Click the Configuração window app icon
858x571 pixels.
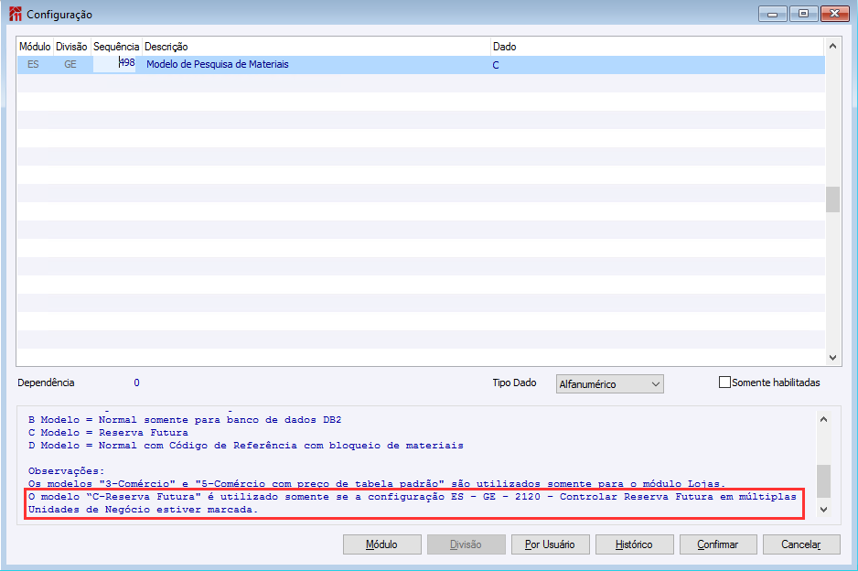point(16,14)
